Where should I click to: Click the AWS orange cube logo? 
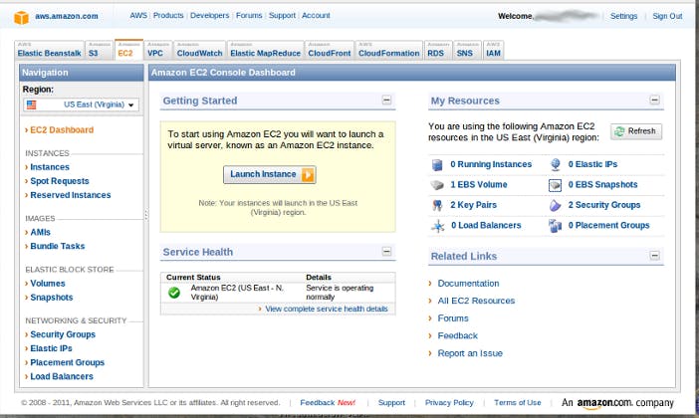coord(21,17)
